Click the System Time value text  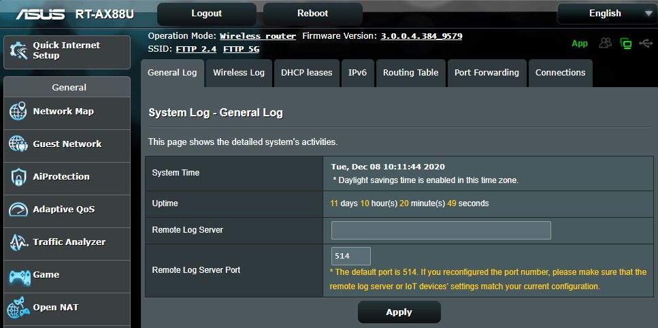(388, 167)
